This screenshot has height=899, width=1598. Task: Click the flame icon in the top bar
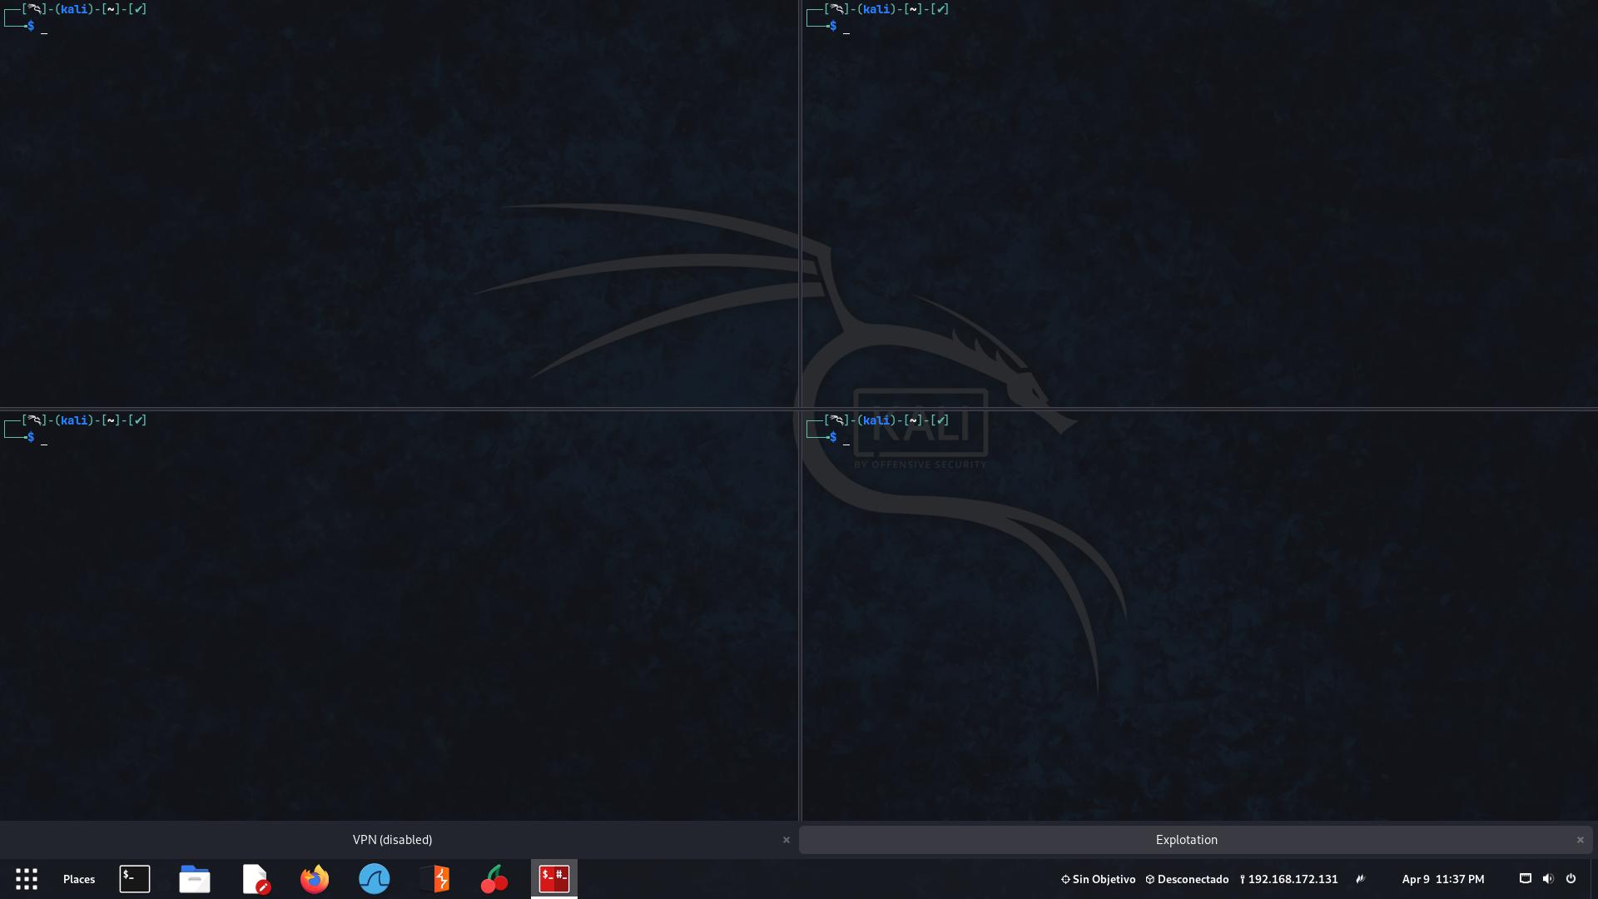pos(1360,879)
